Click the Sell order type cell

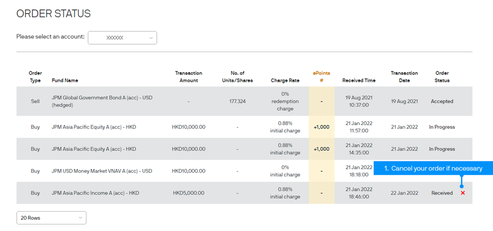pos(35,101)
